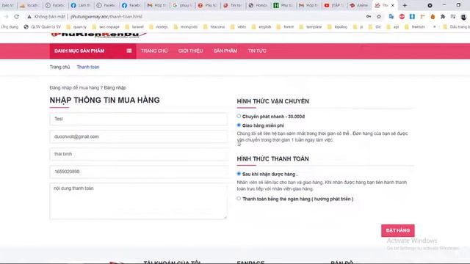470x264 pixels.
Task: Select Chuyển phát nhanh - 30.000đ shipping
Action: click(x=239, y=116)
